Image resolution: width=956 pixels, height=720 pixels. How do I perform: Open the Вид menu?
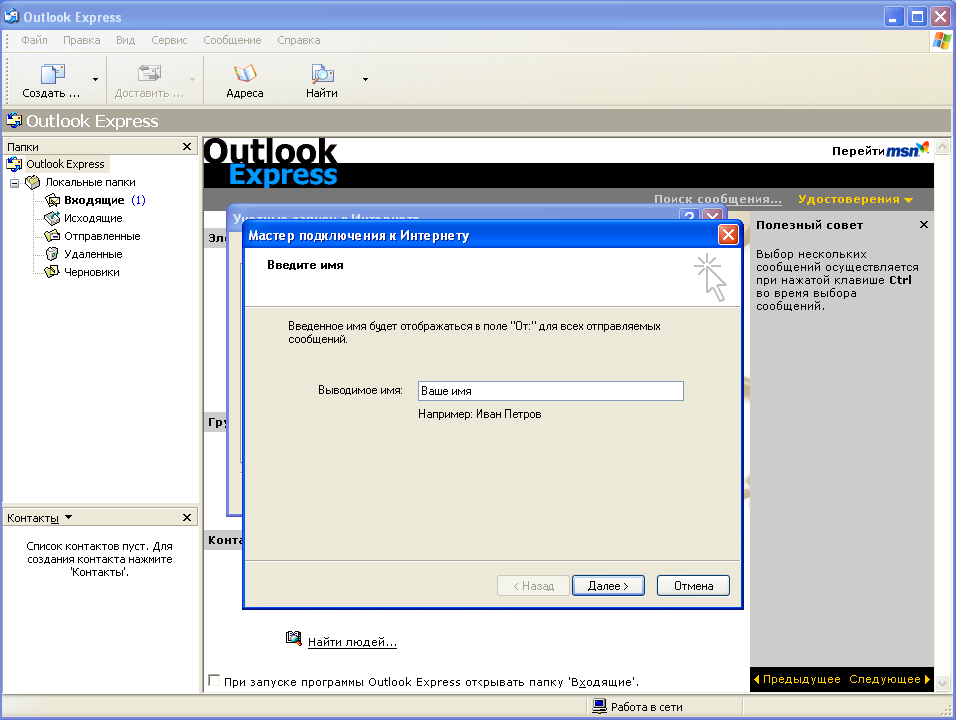tap(125, 40)
